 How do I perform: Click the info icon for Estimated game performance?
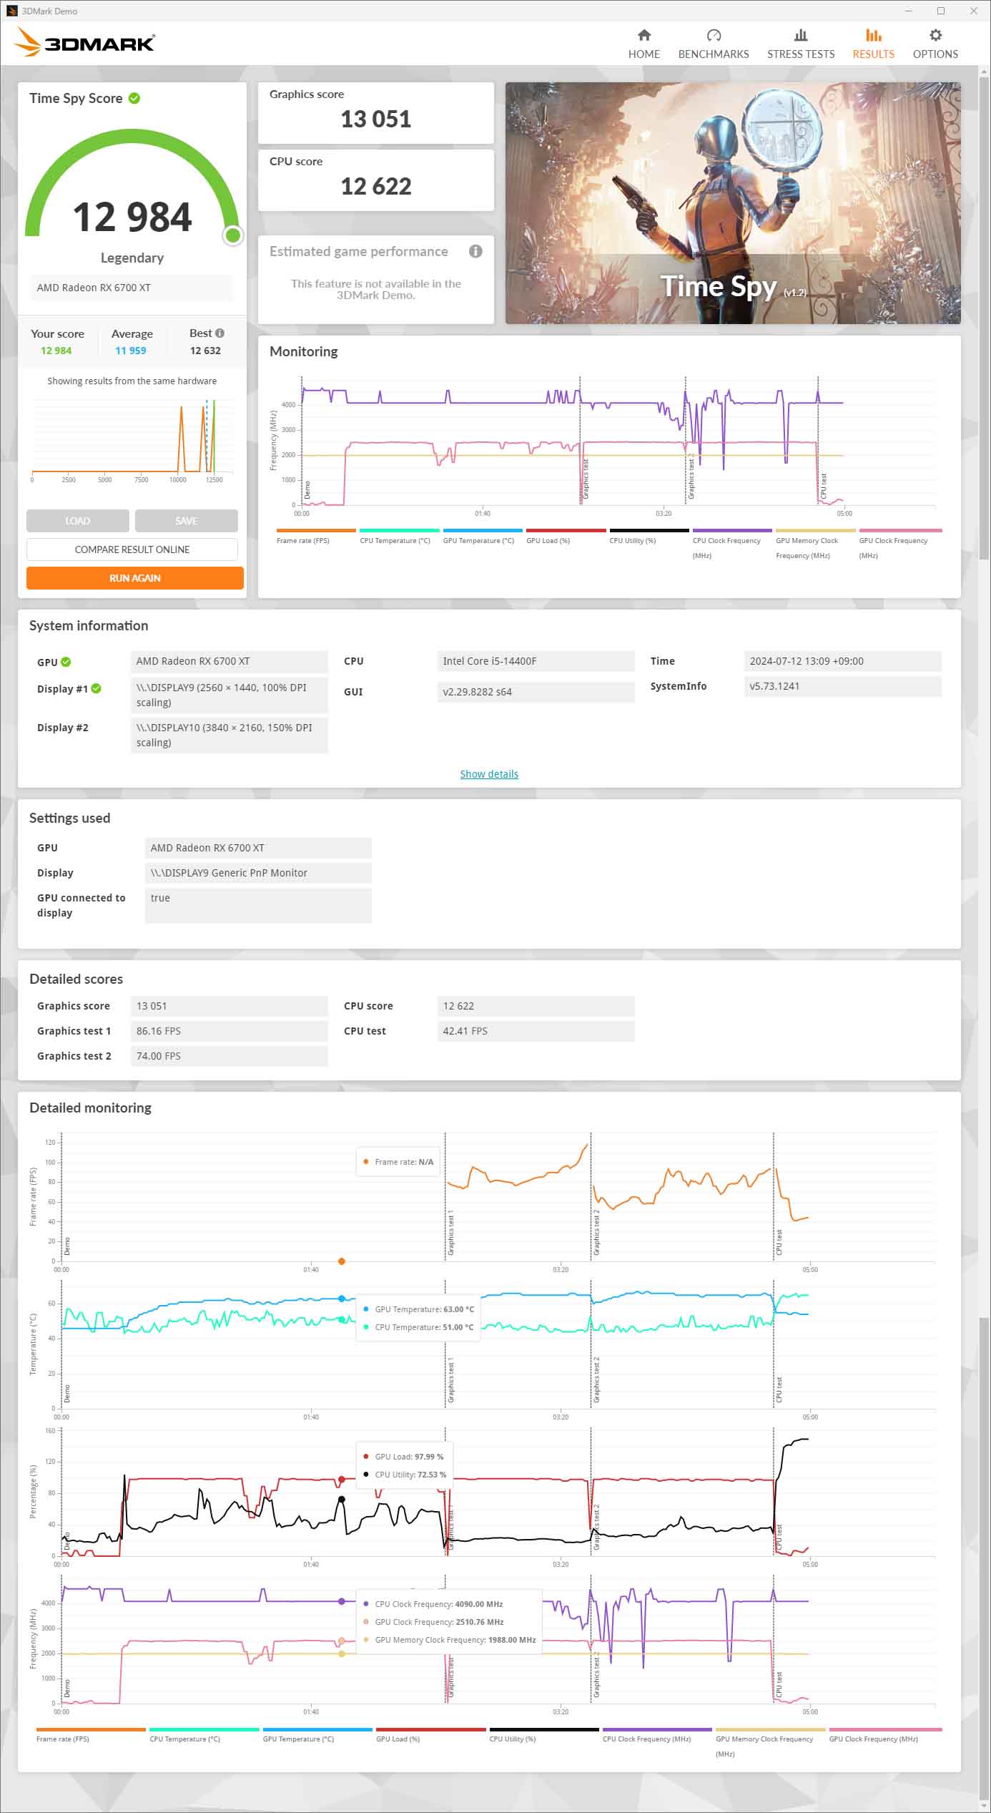(475, 251)
